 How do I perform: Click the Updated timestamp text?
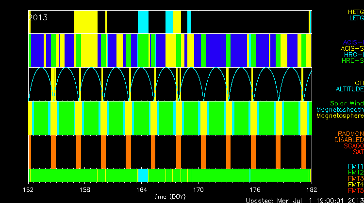click(304, 200)
